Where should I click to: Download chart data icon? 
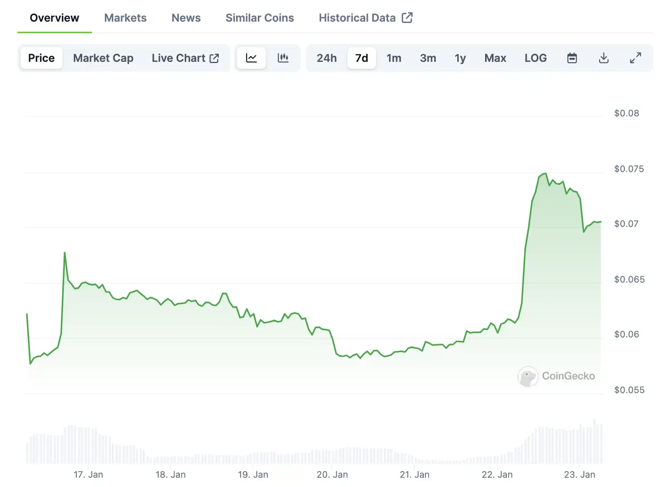tap(604, 58)
